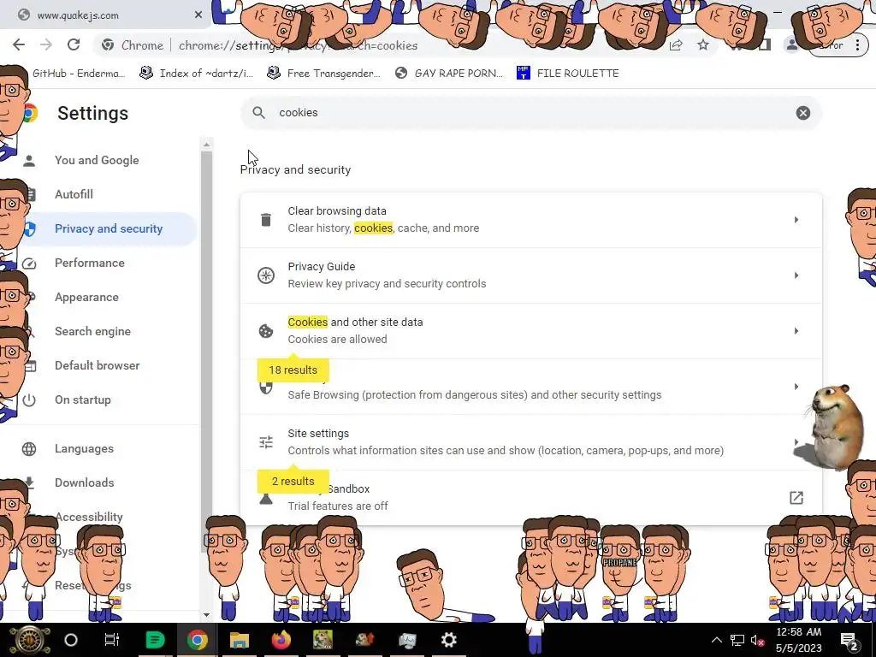Open the notification center icon
This screenshot has height=657, width=876.
click(849, 641)
